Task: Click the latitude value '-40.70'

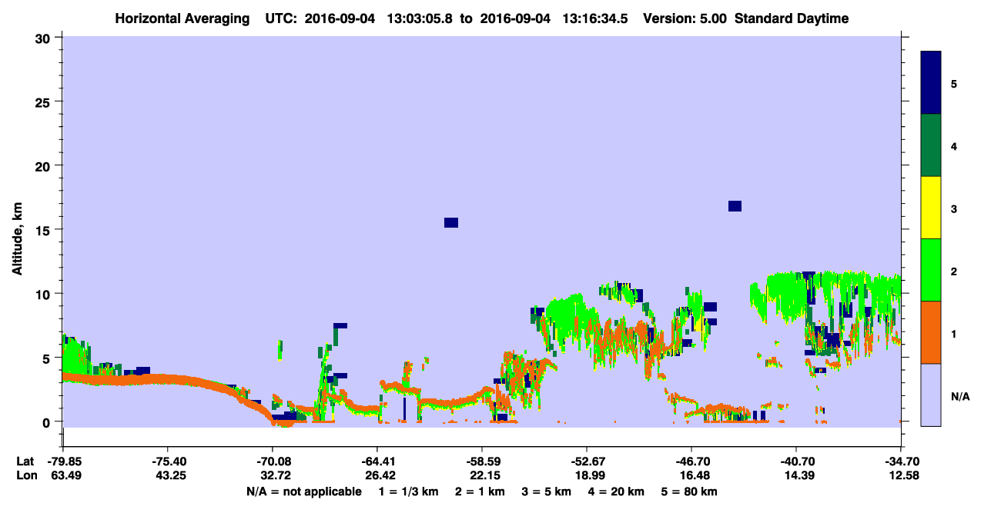Action: 795,461
